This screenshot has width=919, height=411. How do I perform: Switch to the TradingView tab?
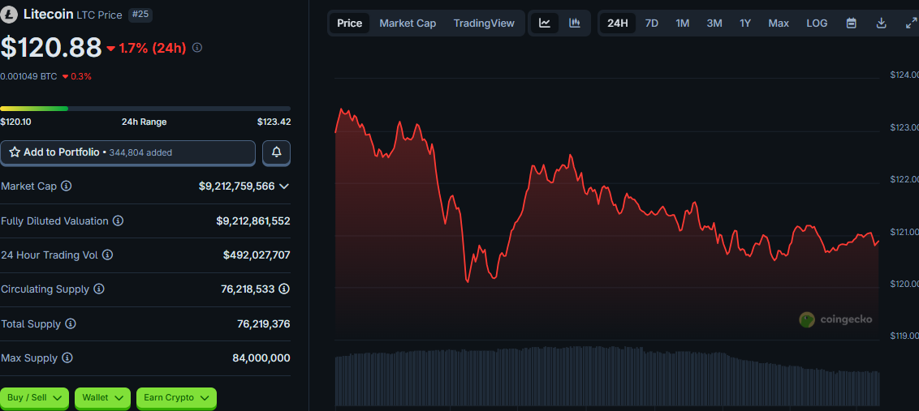point(484,24)
